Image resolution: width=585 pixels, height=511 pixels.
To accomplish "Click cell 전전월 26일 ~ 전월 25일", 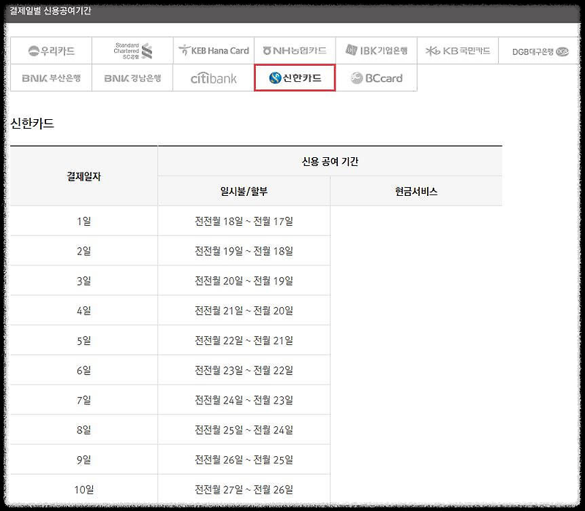I will coord(244,460).
